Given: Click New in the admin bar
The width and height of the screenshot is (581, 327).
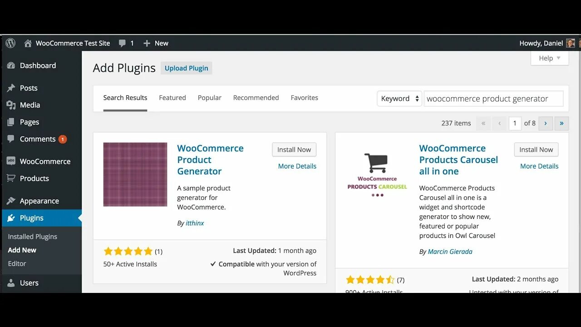Looking at the screenshot, I should pos(161,43).
